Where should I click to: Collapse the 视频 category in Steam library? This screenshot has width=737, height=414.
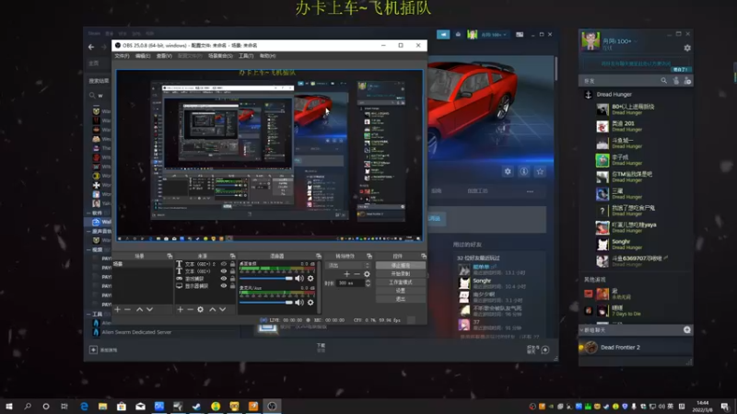pyautogui.click(x=88, y=249)
